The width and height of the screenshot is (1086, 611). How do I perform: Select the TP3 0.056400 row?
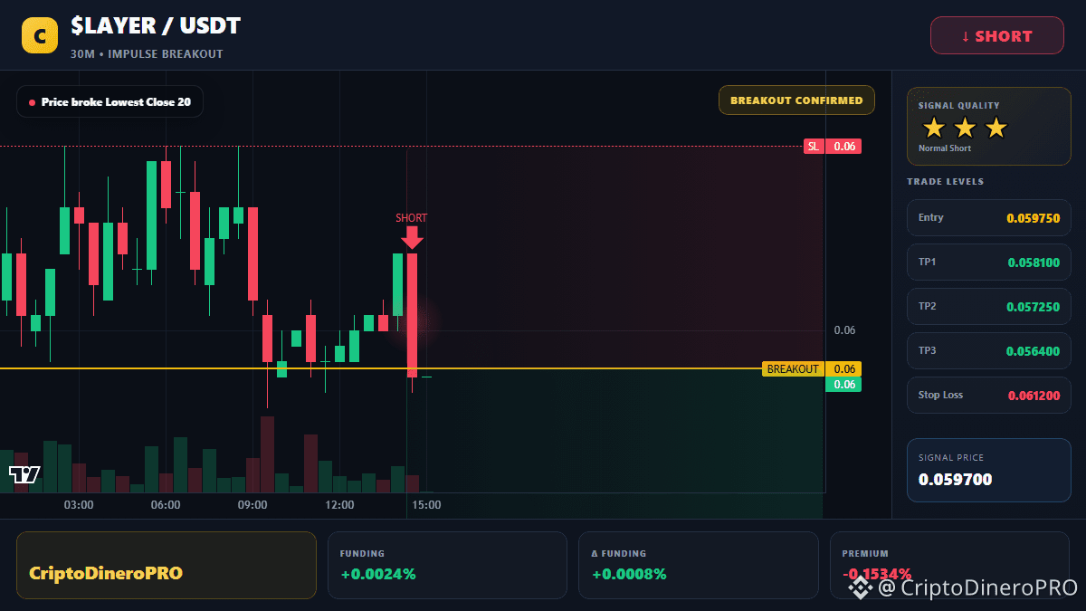(988, 350)
